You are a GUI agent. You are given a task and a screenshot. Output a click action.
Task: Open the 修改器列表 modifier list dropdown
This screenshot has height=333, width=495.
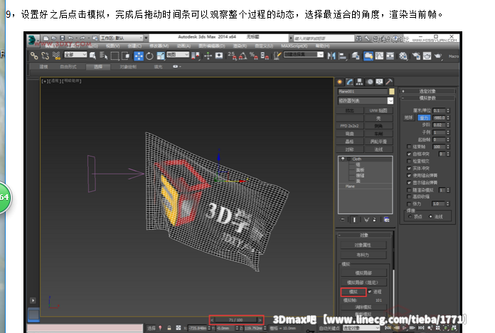(366, 100)
